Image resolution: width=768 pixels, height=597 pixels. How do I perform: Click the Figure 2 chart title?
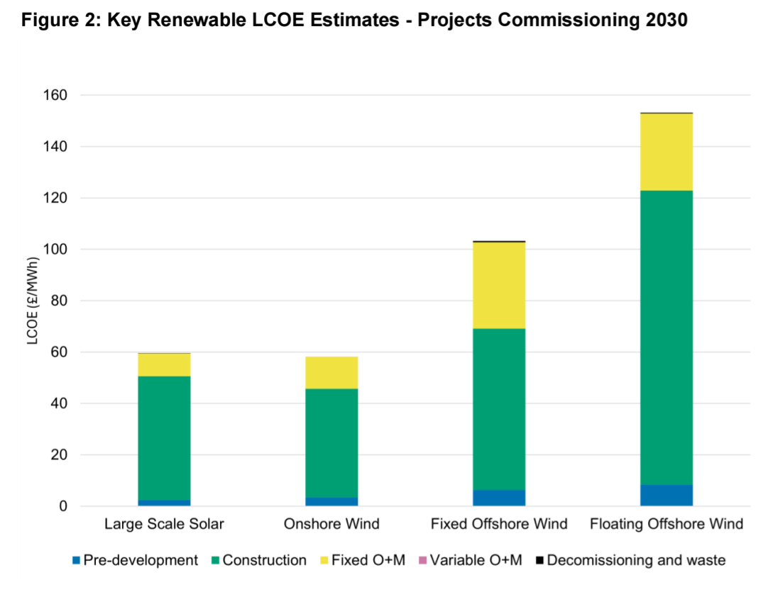(353, 21)
